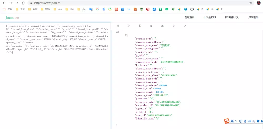Screen dimensions: 263x129
Task: Copy the formatted JSON with copy icon
Action: tap(174, 26)
